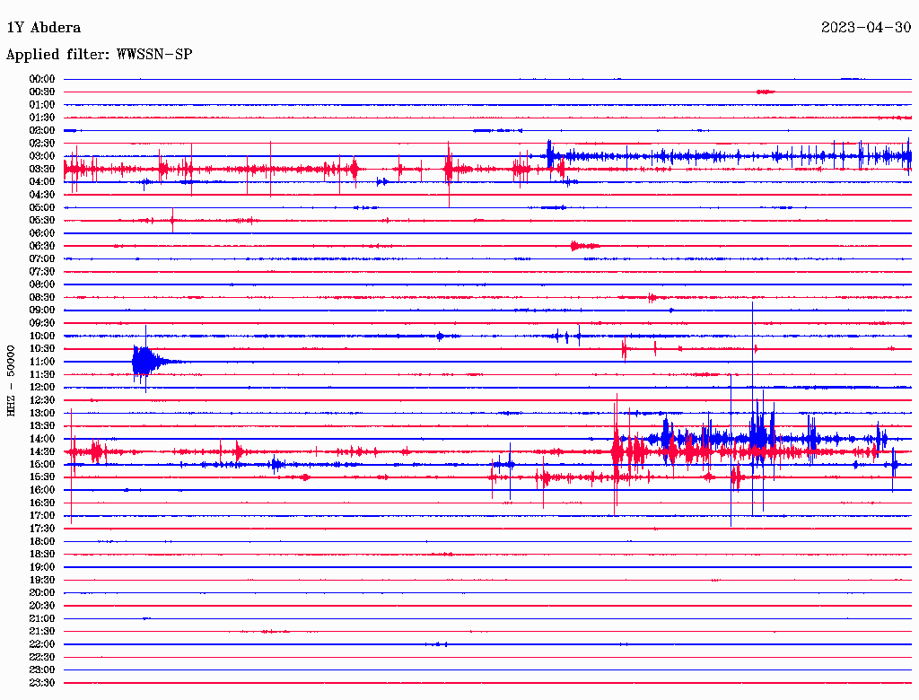Select the 20:30 time label
Viewport: 919px width, 700px height.
coord(42,606)
